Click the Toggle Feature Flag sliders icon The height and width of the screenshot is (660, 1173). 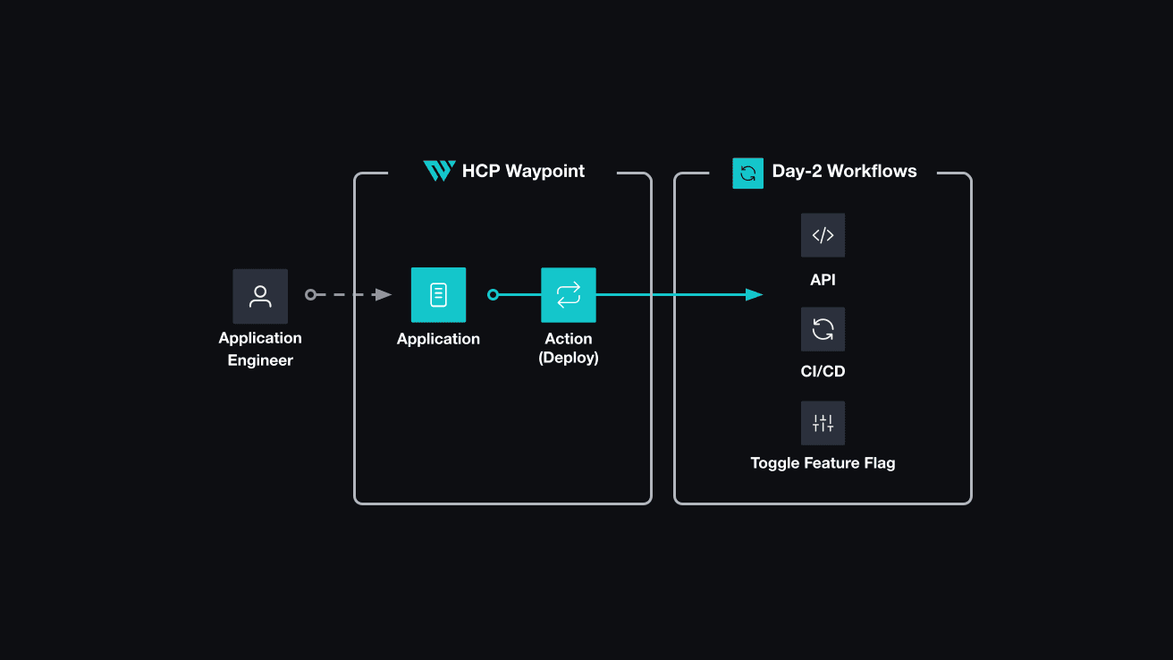tap(823, 423)
